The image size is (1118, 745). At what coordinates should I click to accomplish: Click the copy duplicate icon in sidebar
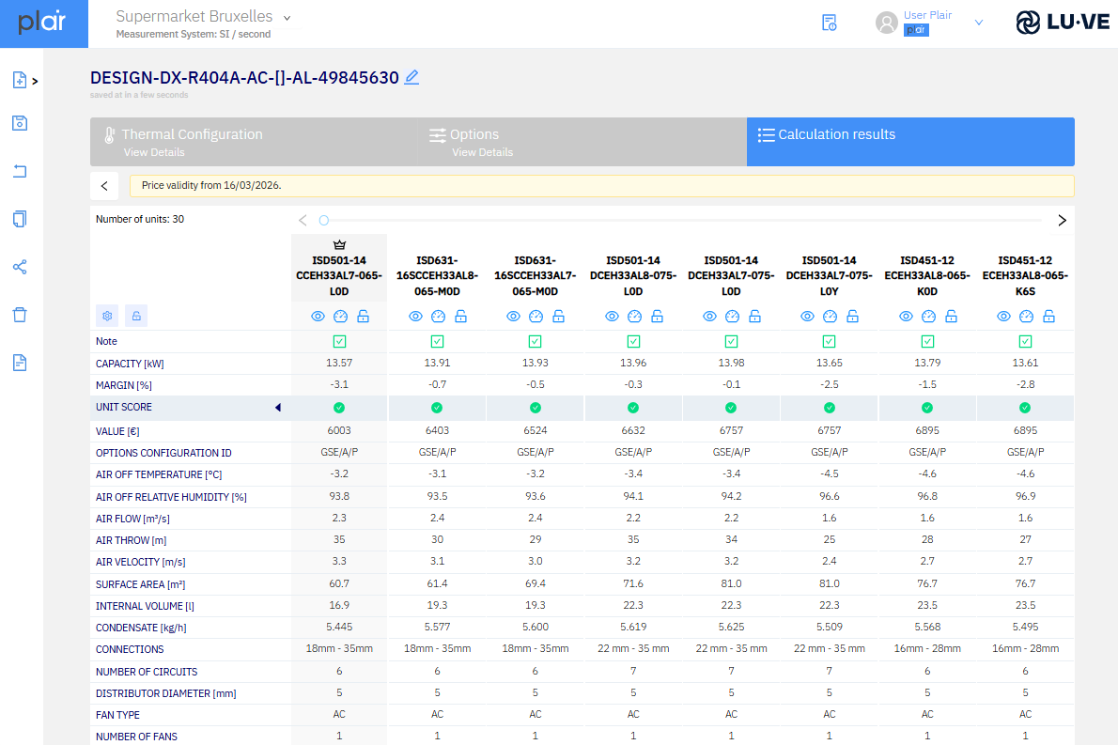click(20, 219)
